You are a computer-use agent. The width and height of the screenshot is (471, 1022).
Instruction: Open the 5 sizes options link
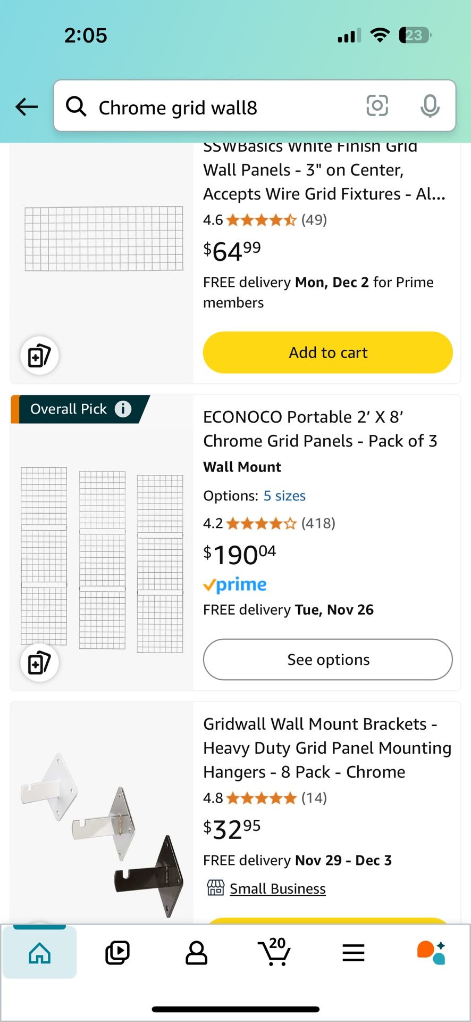(284, 496)
